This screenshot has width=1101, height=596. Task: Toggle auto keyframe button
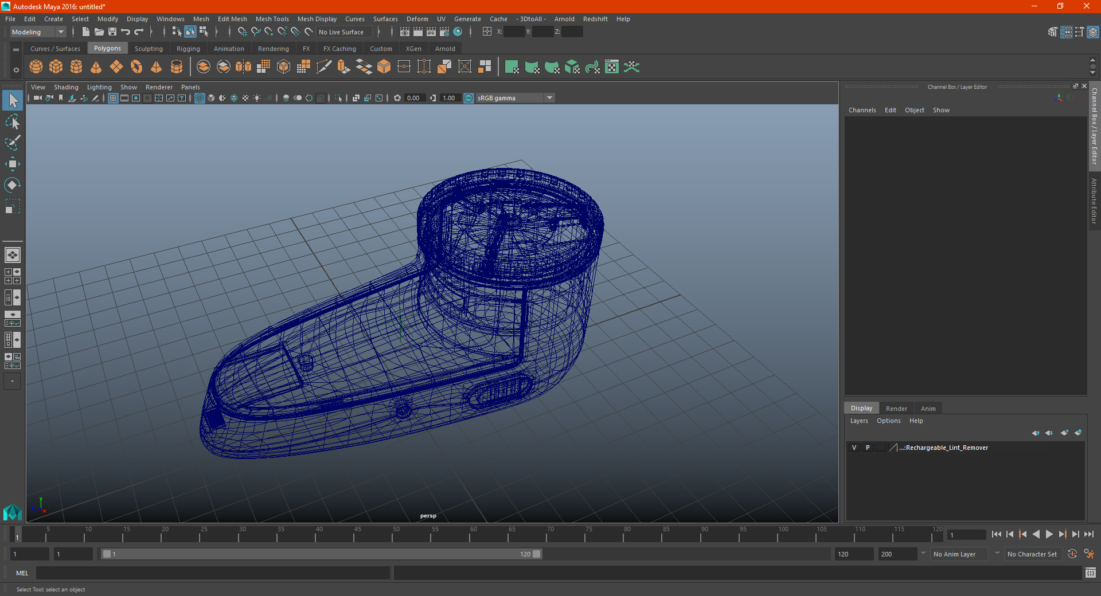pos(1072,554)
